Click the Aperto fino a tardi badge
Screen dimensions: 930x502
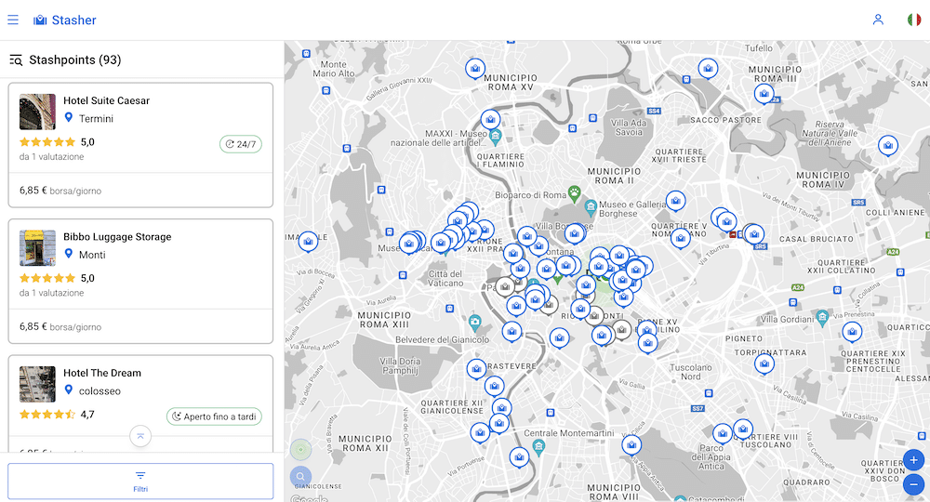point(214,416)
